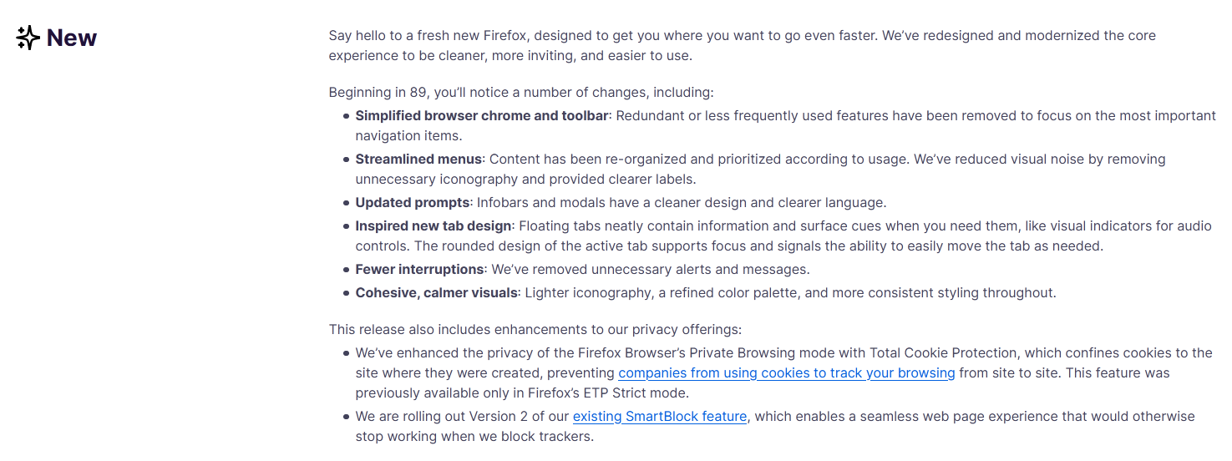Click the "Updated prompts" bold text
This screenshot has height=461, width=1232.
click(413, 202)
